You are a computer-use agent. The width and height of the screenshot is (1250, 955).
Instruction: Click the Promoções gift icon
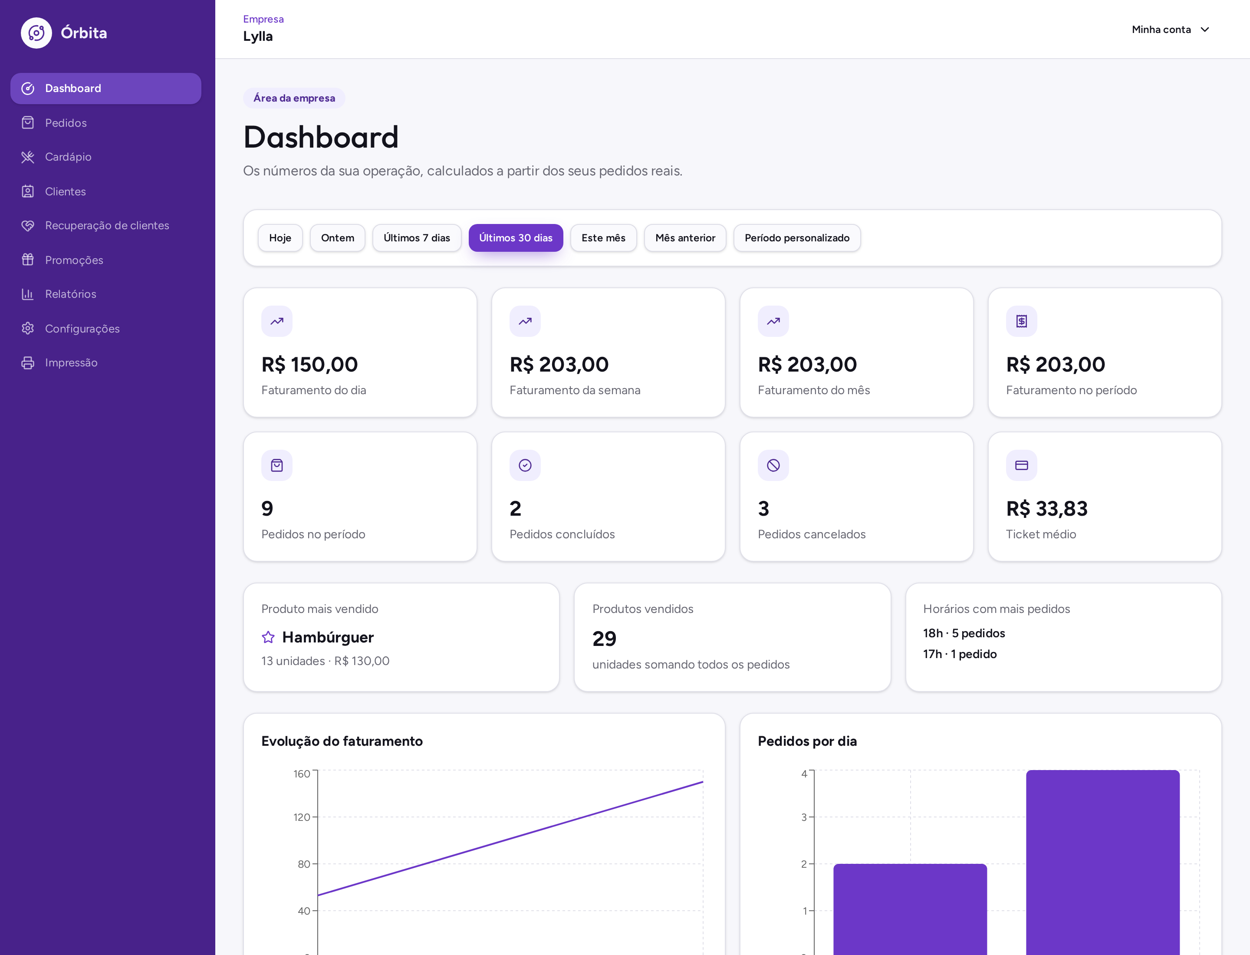28,260
